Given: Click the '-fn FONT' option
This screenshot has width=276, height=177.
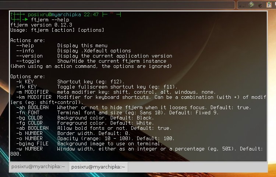Looking at the screenshot, I should tap(28, 112).
